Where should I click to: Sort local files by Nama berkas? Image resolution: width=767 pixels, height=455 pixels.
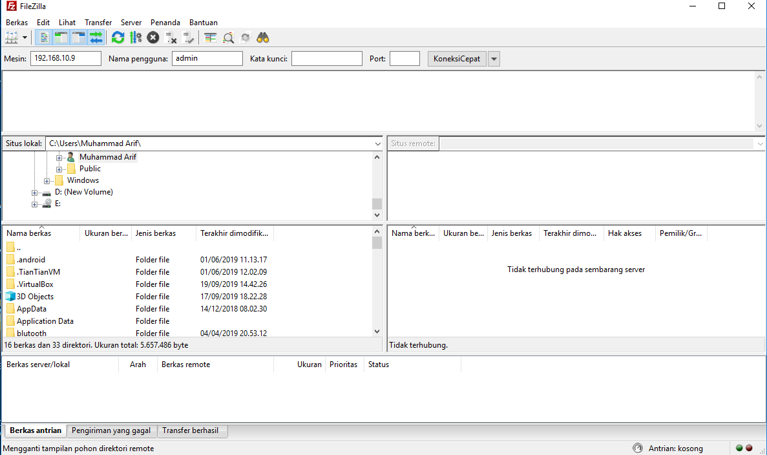pyautogui.click(x=41, y=233)
